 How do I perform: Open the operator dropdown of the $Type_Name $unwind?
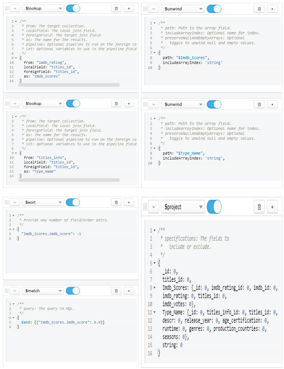183,104
